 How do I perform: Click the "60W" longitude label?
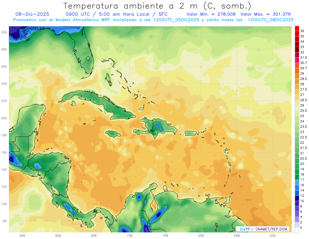237,236
